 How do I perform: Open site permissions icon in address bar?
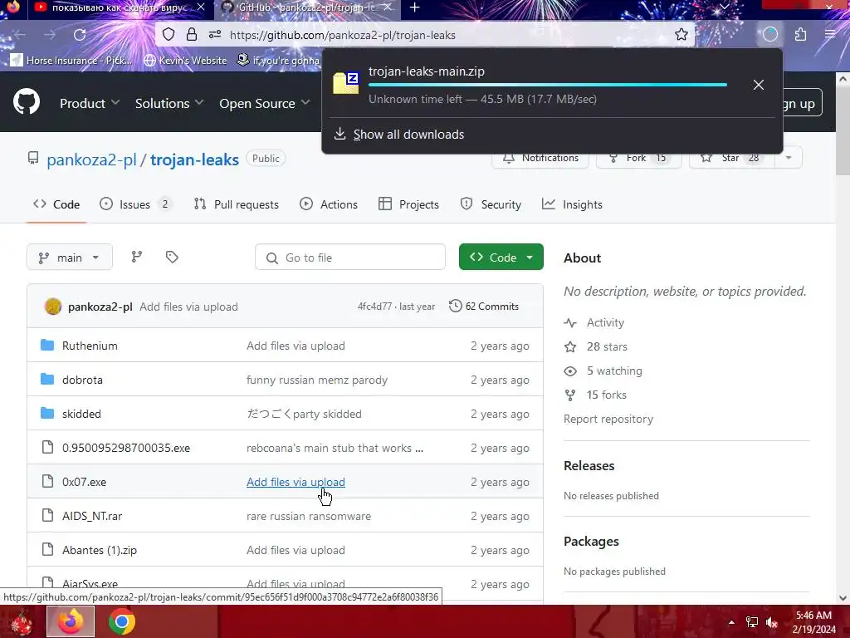(x=215, y=35)
